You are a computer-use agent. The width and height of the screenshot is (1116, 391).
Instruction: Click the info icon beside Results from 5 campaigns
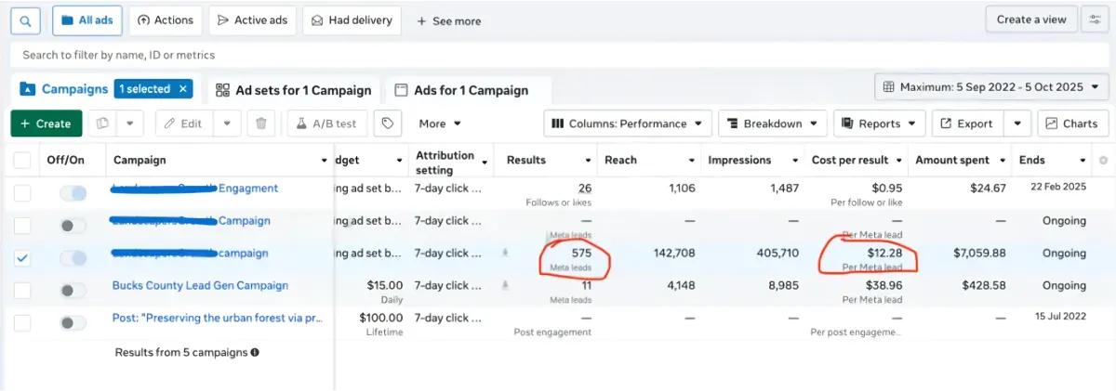(x=255, y=353)
